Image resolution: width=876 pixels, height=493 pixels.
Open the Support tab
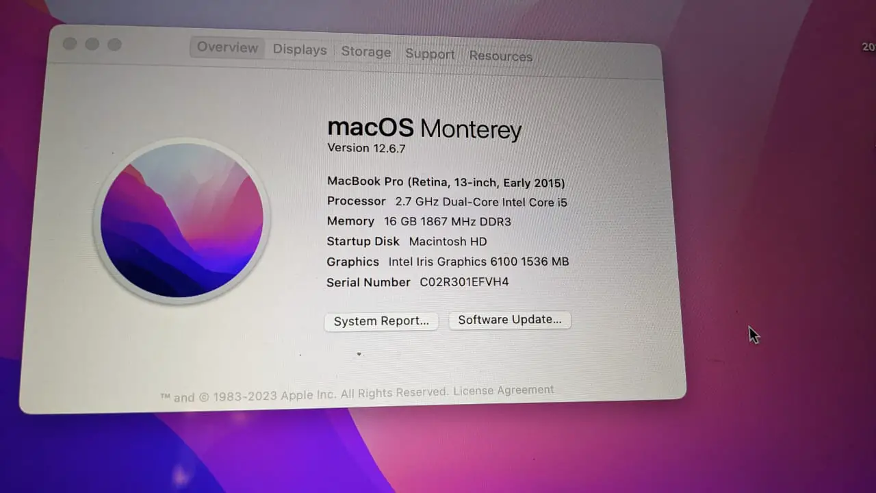[x=430, y=54]
